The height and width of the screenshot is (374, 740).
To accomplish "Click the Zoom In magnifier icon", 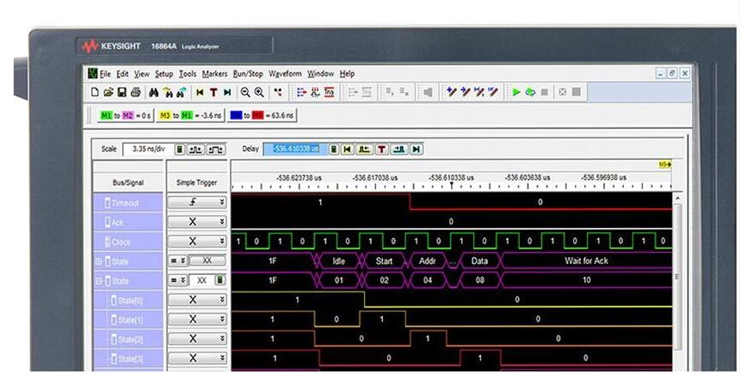I will click(x=258, y=92).
